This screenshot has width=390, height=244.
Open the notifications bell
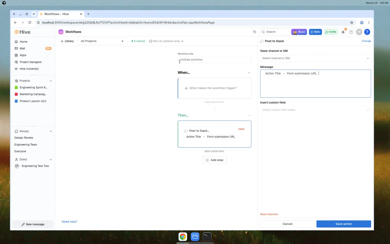click(343, 32)
